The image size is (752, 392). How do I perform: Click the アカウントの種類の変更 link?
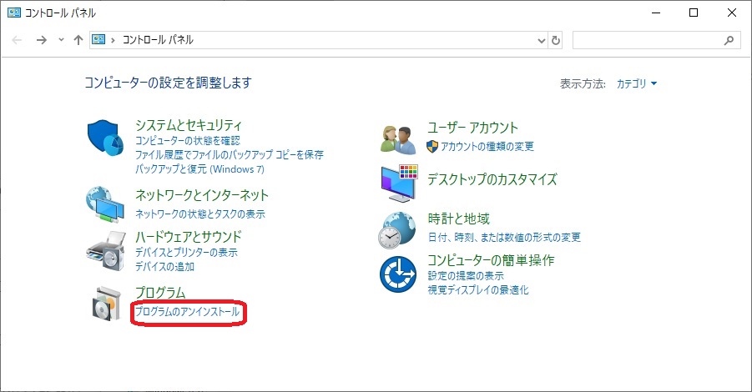tap(487, 147)
